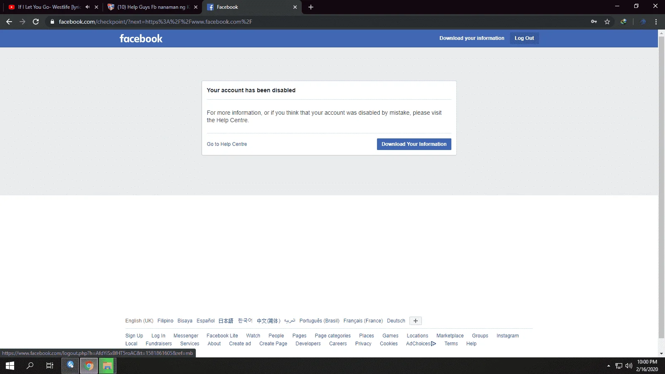
Task: Switch language to Português (Brasil)
Action: [x=320, y=321]
